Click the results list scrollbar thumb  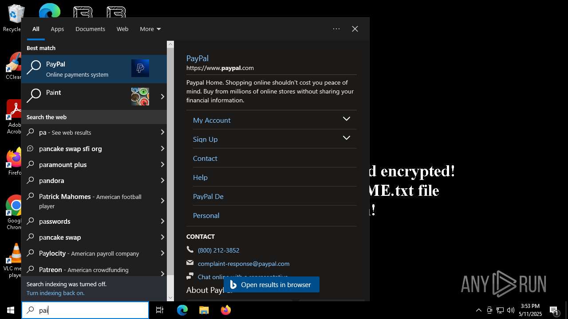pos(170,162)
